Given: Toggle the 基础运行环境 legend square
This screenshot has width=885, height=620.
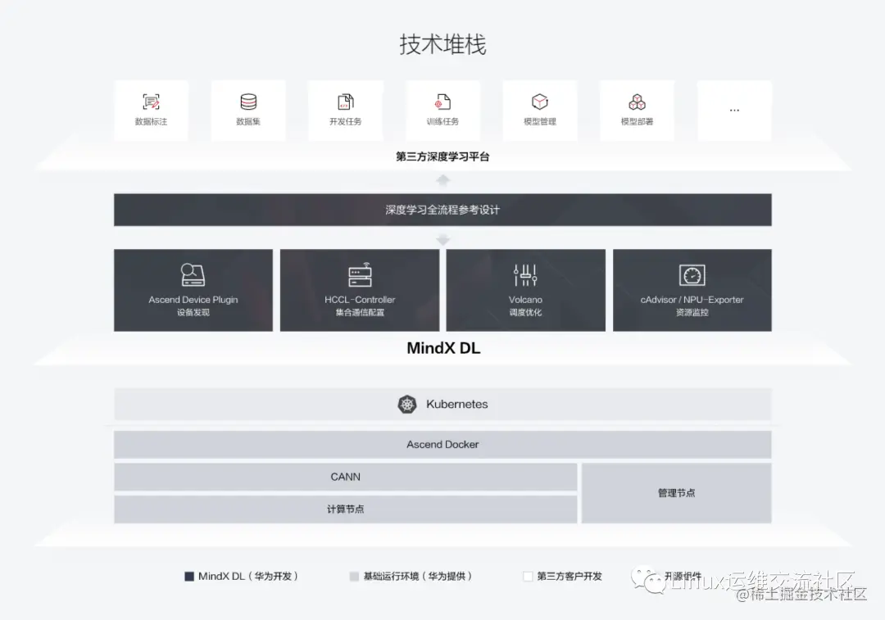Looking at the screenshot, I should coord(354,576).
